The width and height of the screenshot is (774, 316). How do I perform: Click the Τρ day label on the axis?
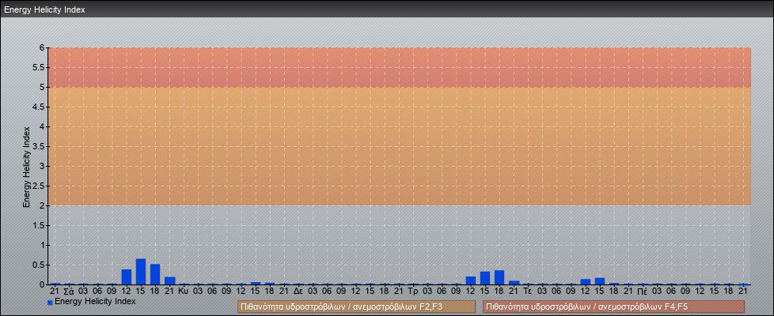413,292
